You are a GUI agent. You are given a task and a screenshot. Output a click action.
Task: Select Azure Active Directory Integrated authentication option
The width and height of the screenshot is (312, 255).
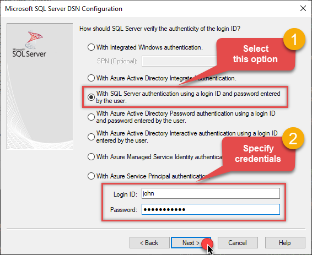[x=91, y=78]
